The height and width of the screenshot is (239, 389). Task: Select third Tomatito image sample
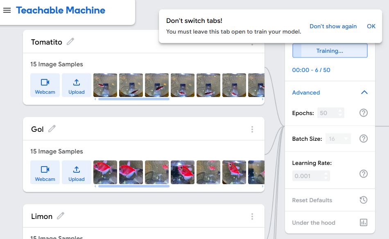pyautogui.click(x=157, y=85)
